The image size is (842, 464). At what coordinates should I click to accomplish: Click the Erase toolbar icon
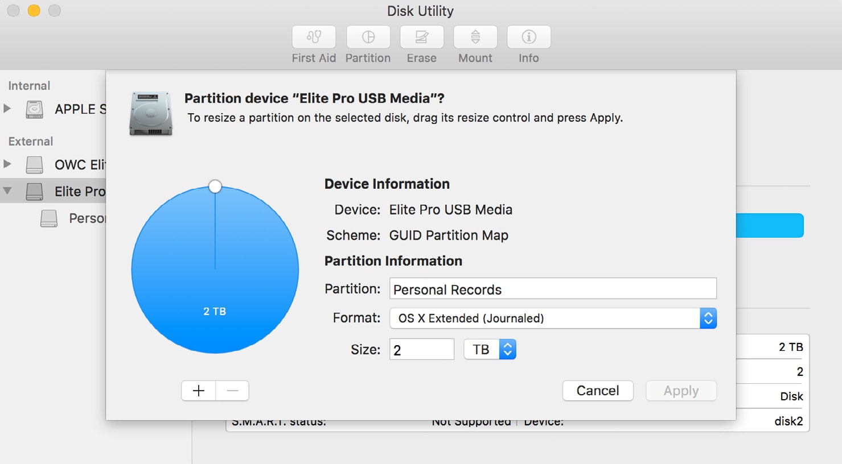coord(421,38)
